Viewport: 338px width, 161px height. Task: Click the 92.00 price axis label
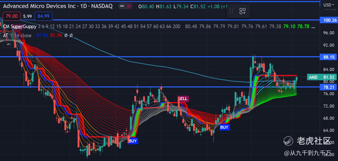click(x=329, y=45)
